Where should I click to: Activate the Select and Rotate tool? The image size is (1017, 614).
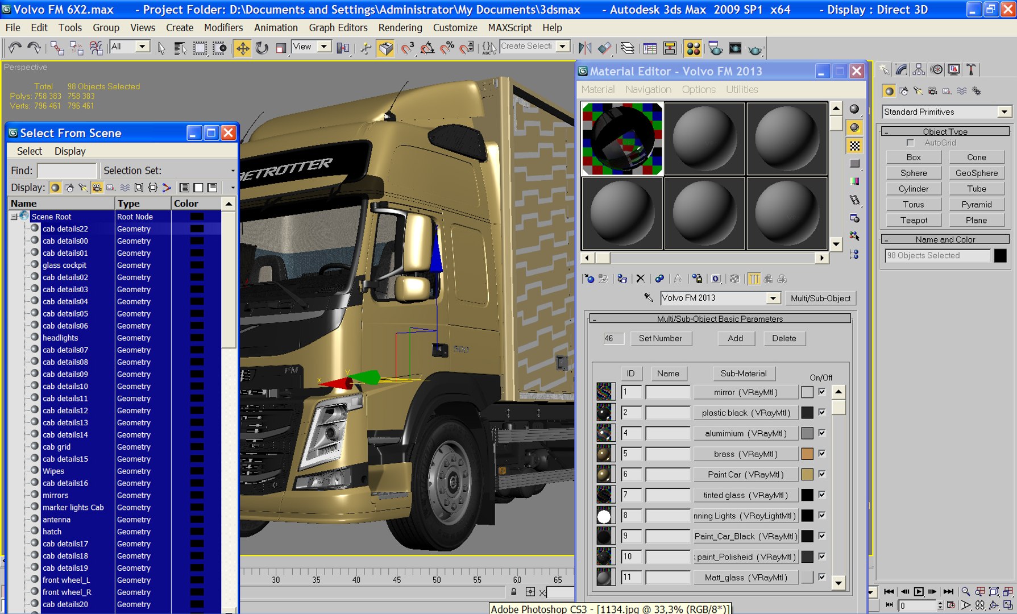[262, 48]
